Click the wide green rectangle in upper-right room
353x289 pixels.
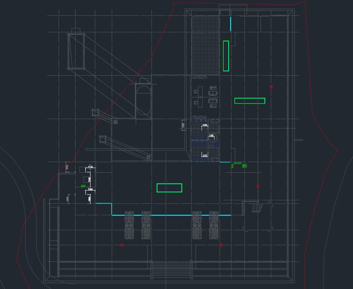[x=250, y=101]
